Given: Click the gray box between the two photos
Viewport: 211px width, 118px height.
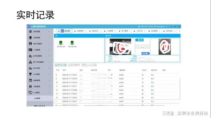Looking at the screenshot, I should [x=143, y=47].
